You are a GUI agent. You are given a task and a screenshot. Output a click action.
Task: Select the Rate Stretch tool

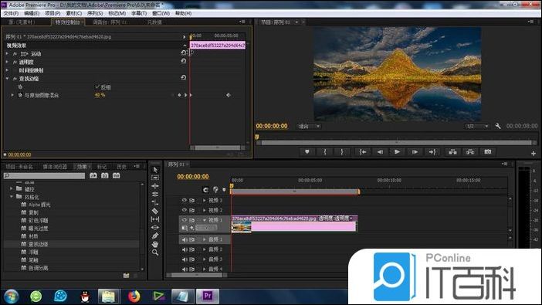[x=155, y=202]
